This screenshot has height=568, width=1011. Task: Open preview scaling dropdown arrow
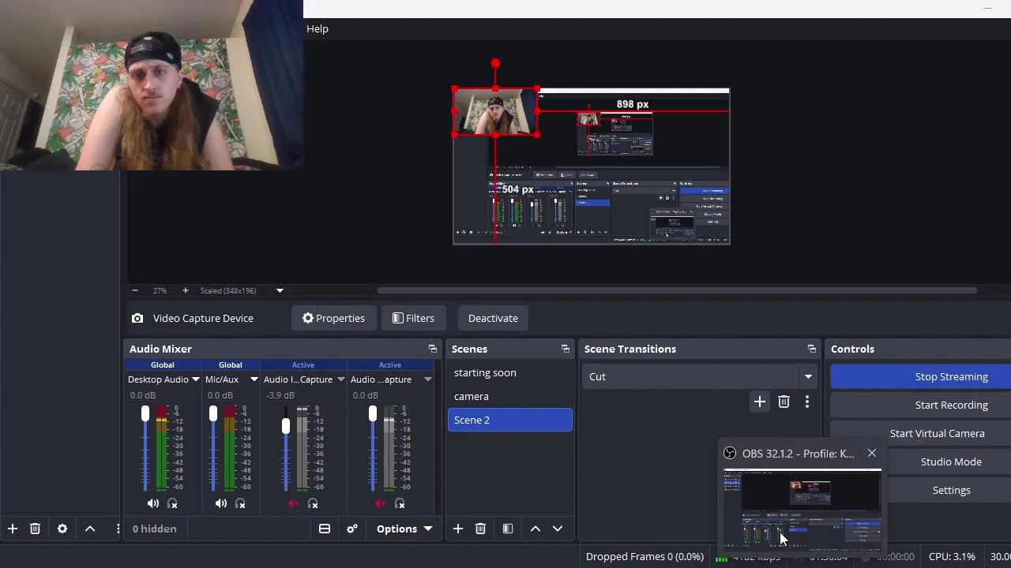click(280, 290)
